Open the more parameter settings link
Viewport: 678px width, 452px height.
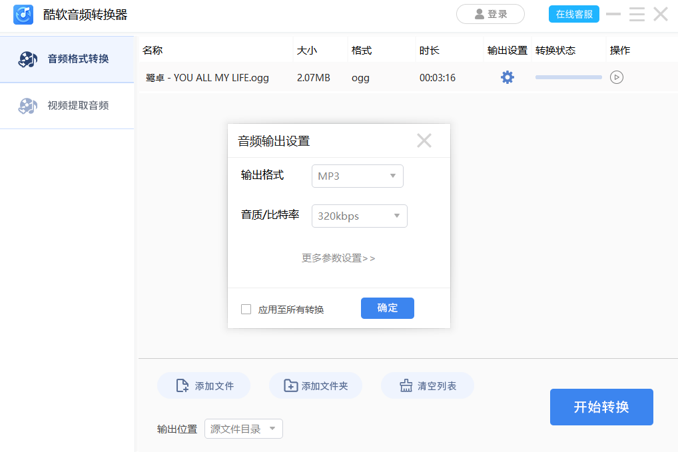(338, 258)
